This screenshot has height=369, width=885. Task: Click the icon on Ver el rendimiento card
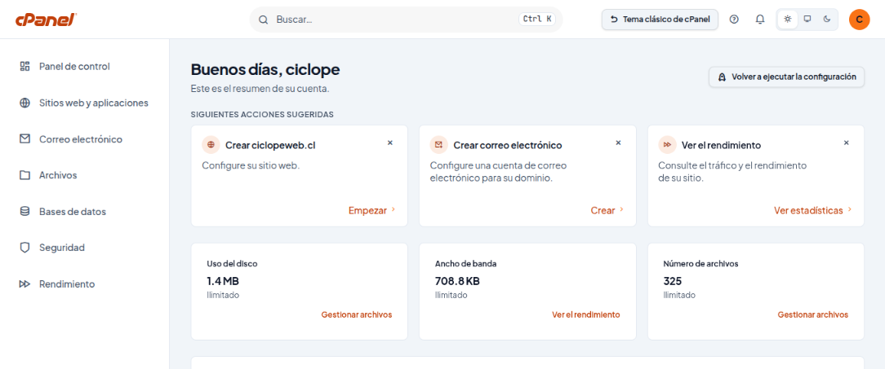[x=667, y=145]
